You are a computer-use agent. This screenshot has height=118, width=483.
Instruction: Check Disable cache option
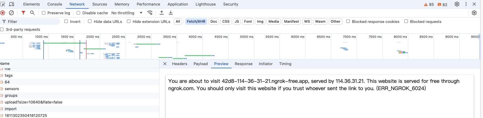78,13
